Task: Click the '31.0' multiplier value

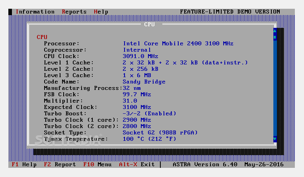Action: pos(130,101)
